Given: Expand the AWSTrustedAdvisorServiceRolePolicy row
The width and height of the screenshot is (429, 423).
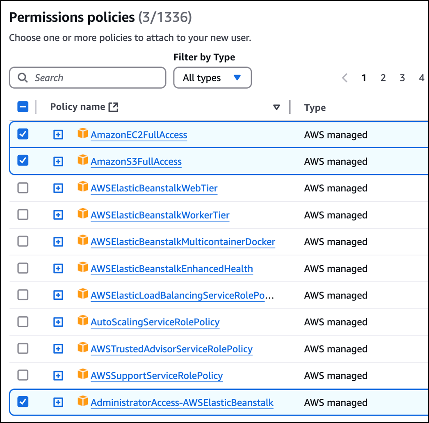Looking at the screenshot, I should pyautogui.click(x=58, y=349).
